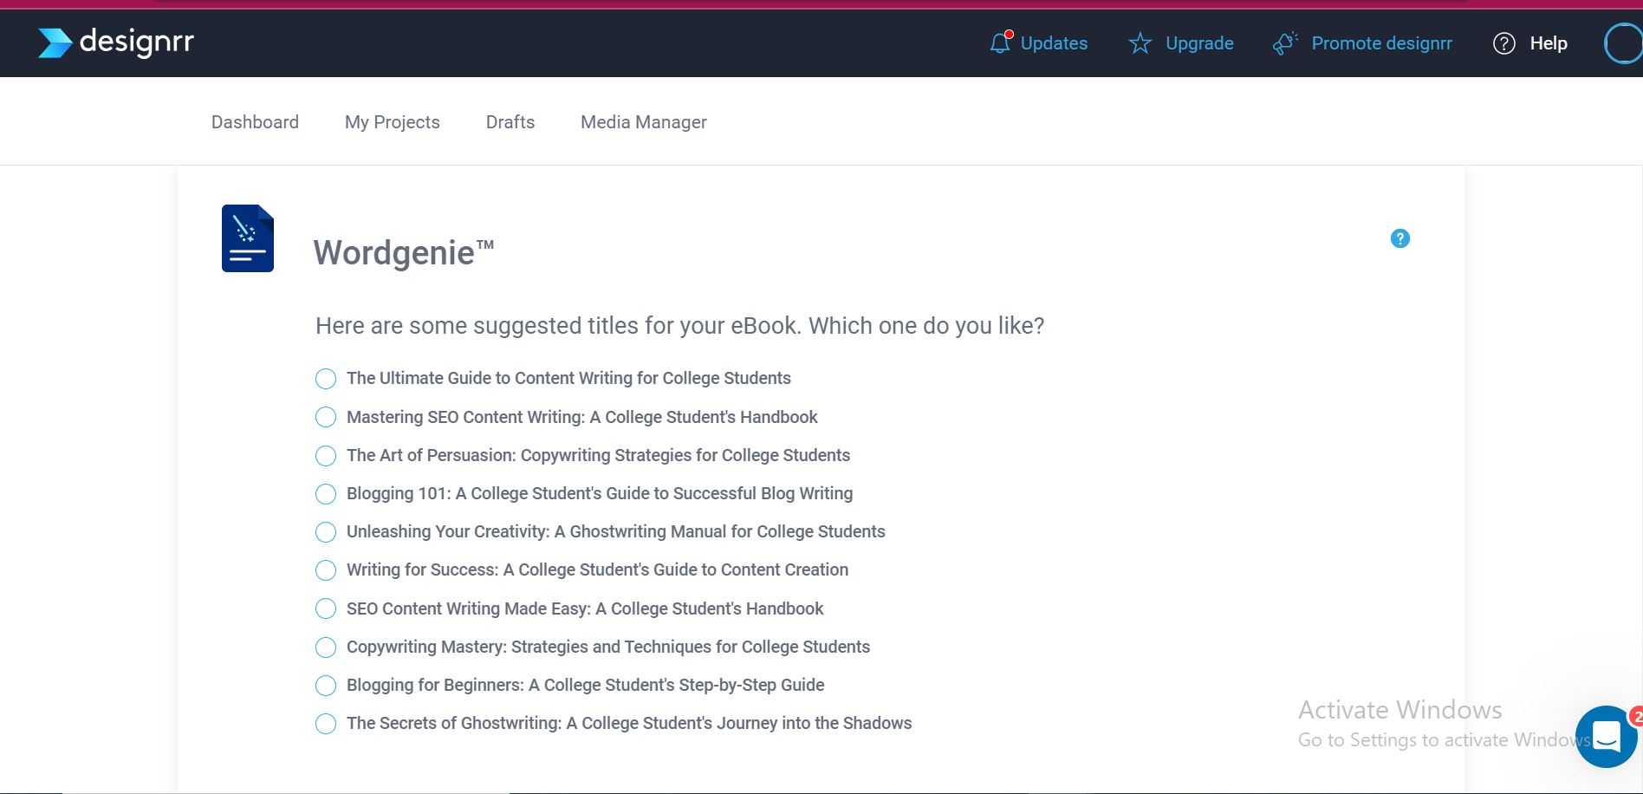Open the Media Manager

[x=644, y=121]
